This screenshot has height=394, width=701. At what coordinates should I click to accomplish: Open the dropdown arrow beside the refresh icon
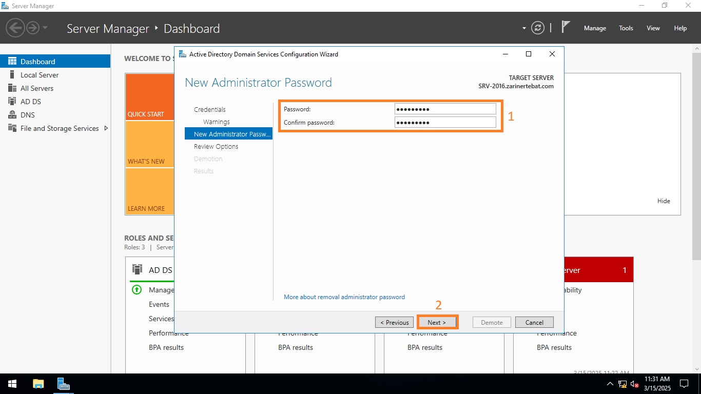524,28
